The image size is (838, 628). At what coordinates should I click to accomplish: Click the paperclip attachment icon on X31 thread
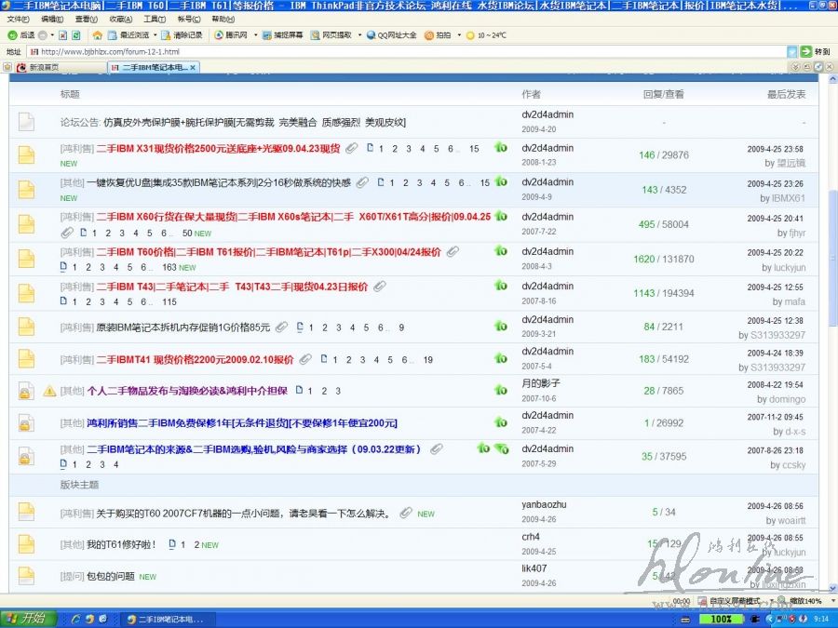[x=352, y=149]
